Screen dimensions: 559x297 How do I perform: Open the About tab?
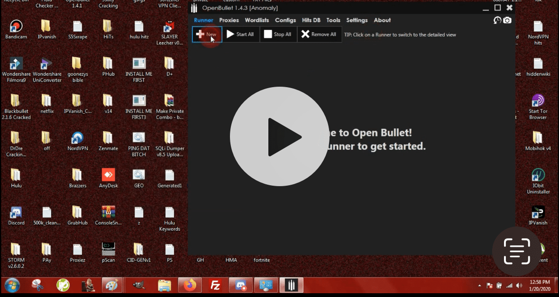(382, 20)
